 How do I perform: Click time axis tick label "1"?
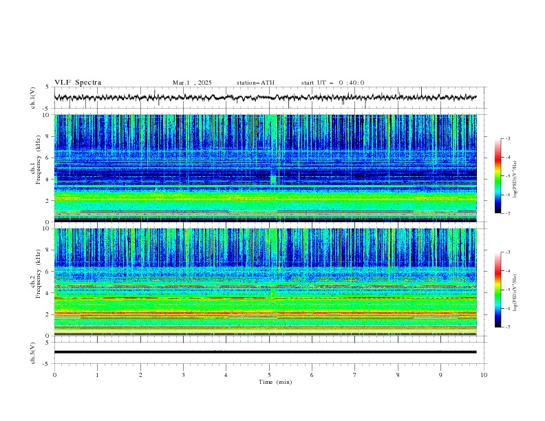pos(97,375)
